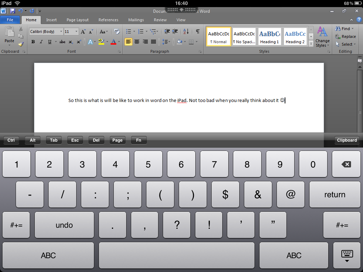Toggle Italic text formatting
363x272 pixels.
[41, 42]
